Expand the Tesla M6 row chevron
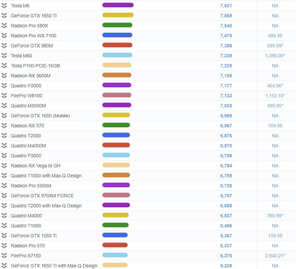296x269 pixels. point(4,6)
